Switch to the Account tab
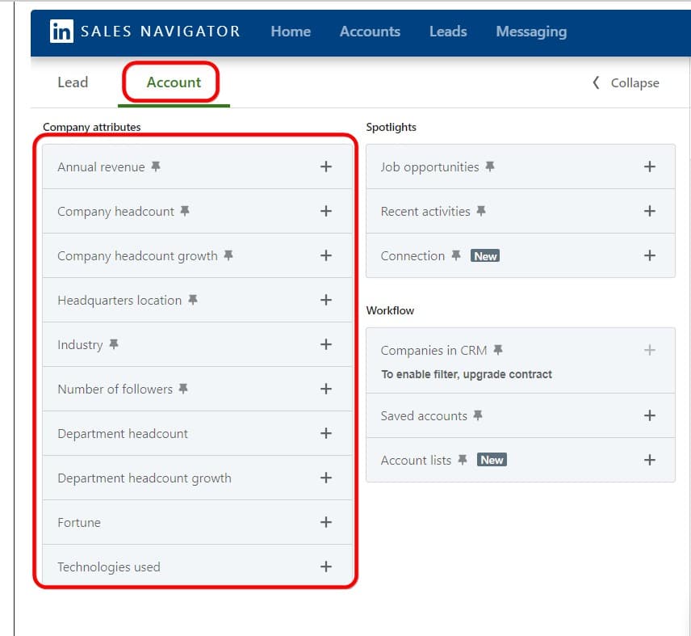This screenshot has width=691, height=636. pos(174,82)
